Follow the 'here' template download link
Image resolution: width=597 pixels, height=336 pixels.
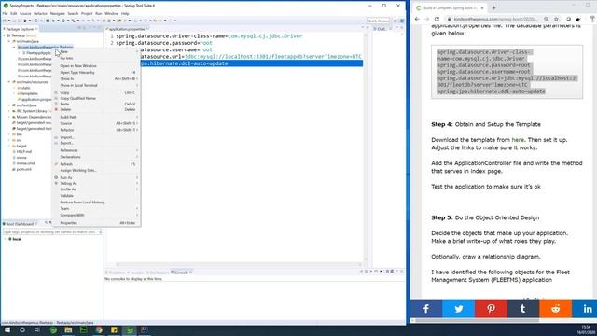pos(518,140)
